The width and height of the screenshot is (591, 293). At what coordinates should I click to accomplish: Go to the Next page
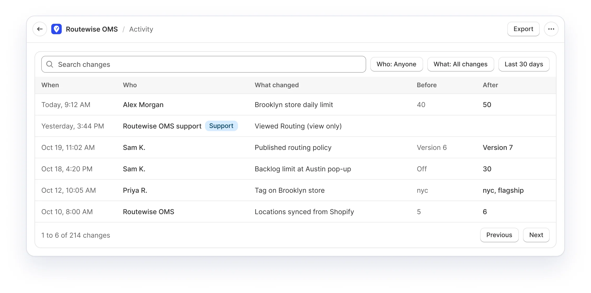[536, 235]
